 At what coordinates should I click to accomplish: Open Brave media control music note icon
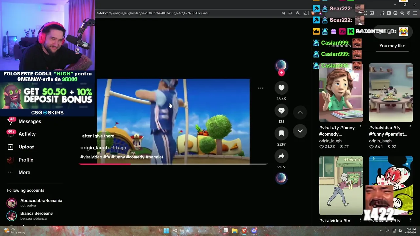click(x=382, y=13)
